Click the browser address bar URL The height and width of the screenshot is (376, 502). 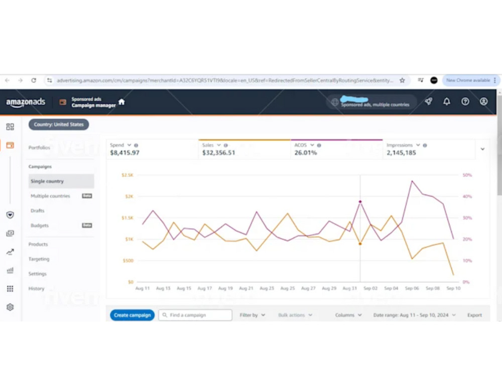pos(225,81)
